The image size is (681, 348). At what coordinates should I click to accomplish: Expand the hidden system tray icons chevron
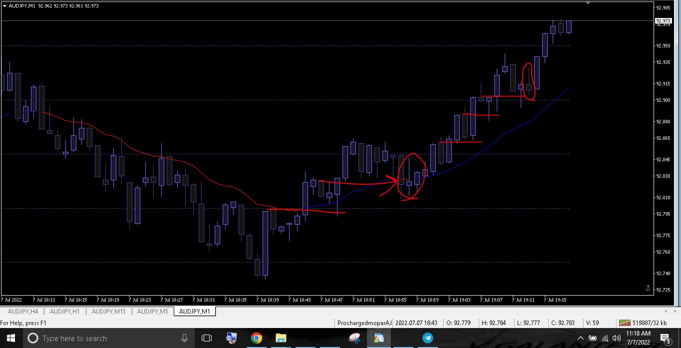click(x=581, y=338)
